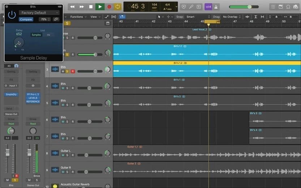The width and height of the screenshot is (301, 188).
Task: Open the List Editors icon
Action: [x=273, y=7]
